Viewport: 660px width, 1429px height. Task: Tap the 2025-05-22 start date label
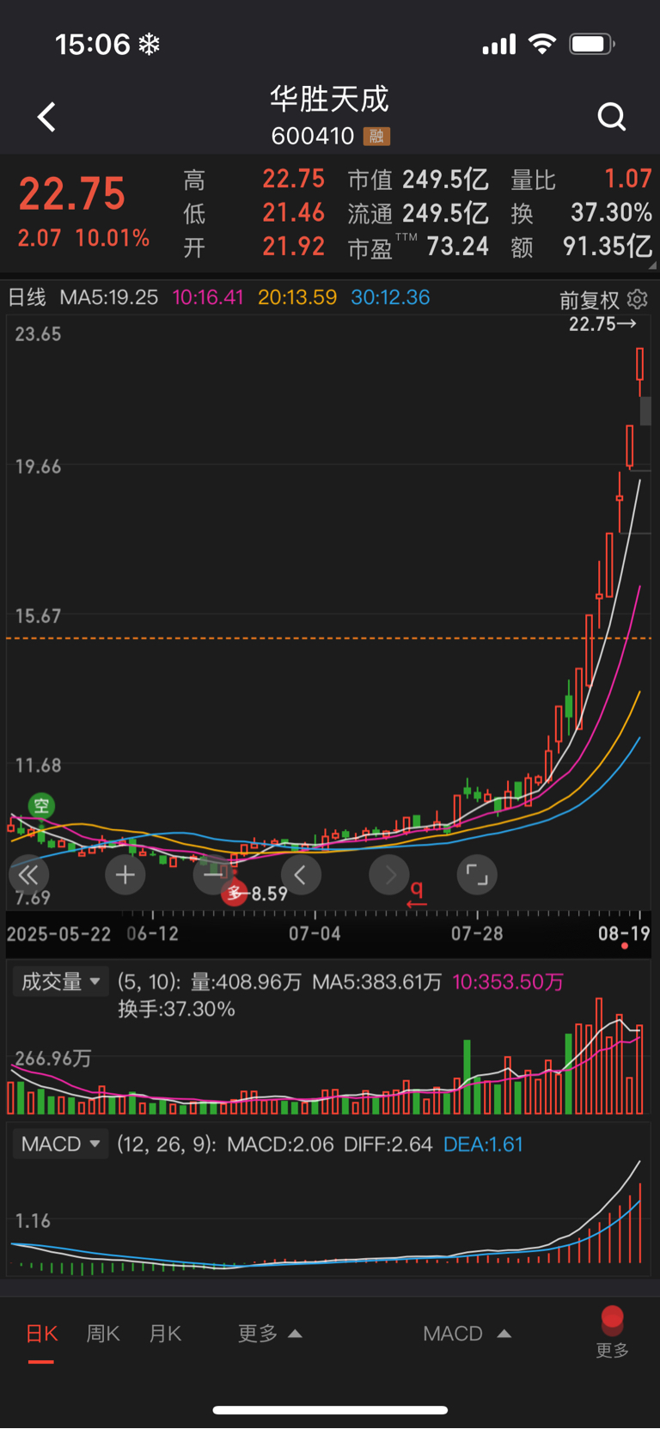[x=58, y=933]
